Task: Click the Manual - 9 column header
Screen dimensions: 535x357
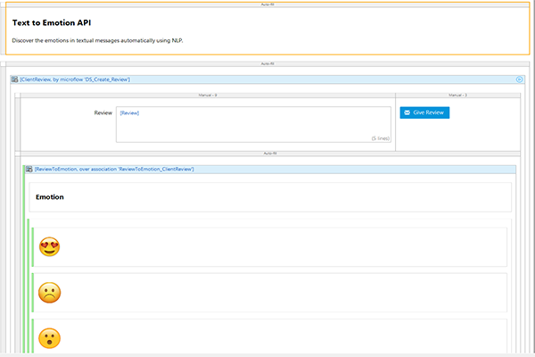Action: 205,94
